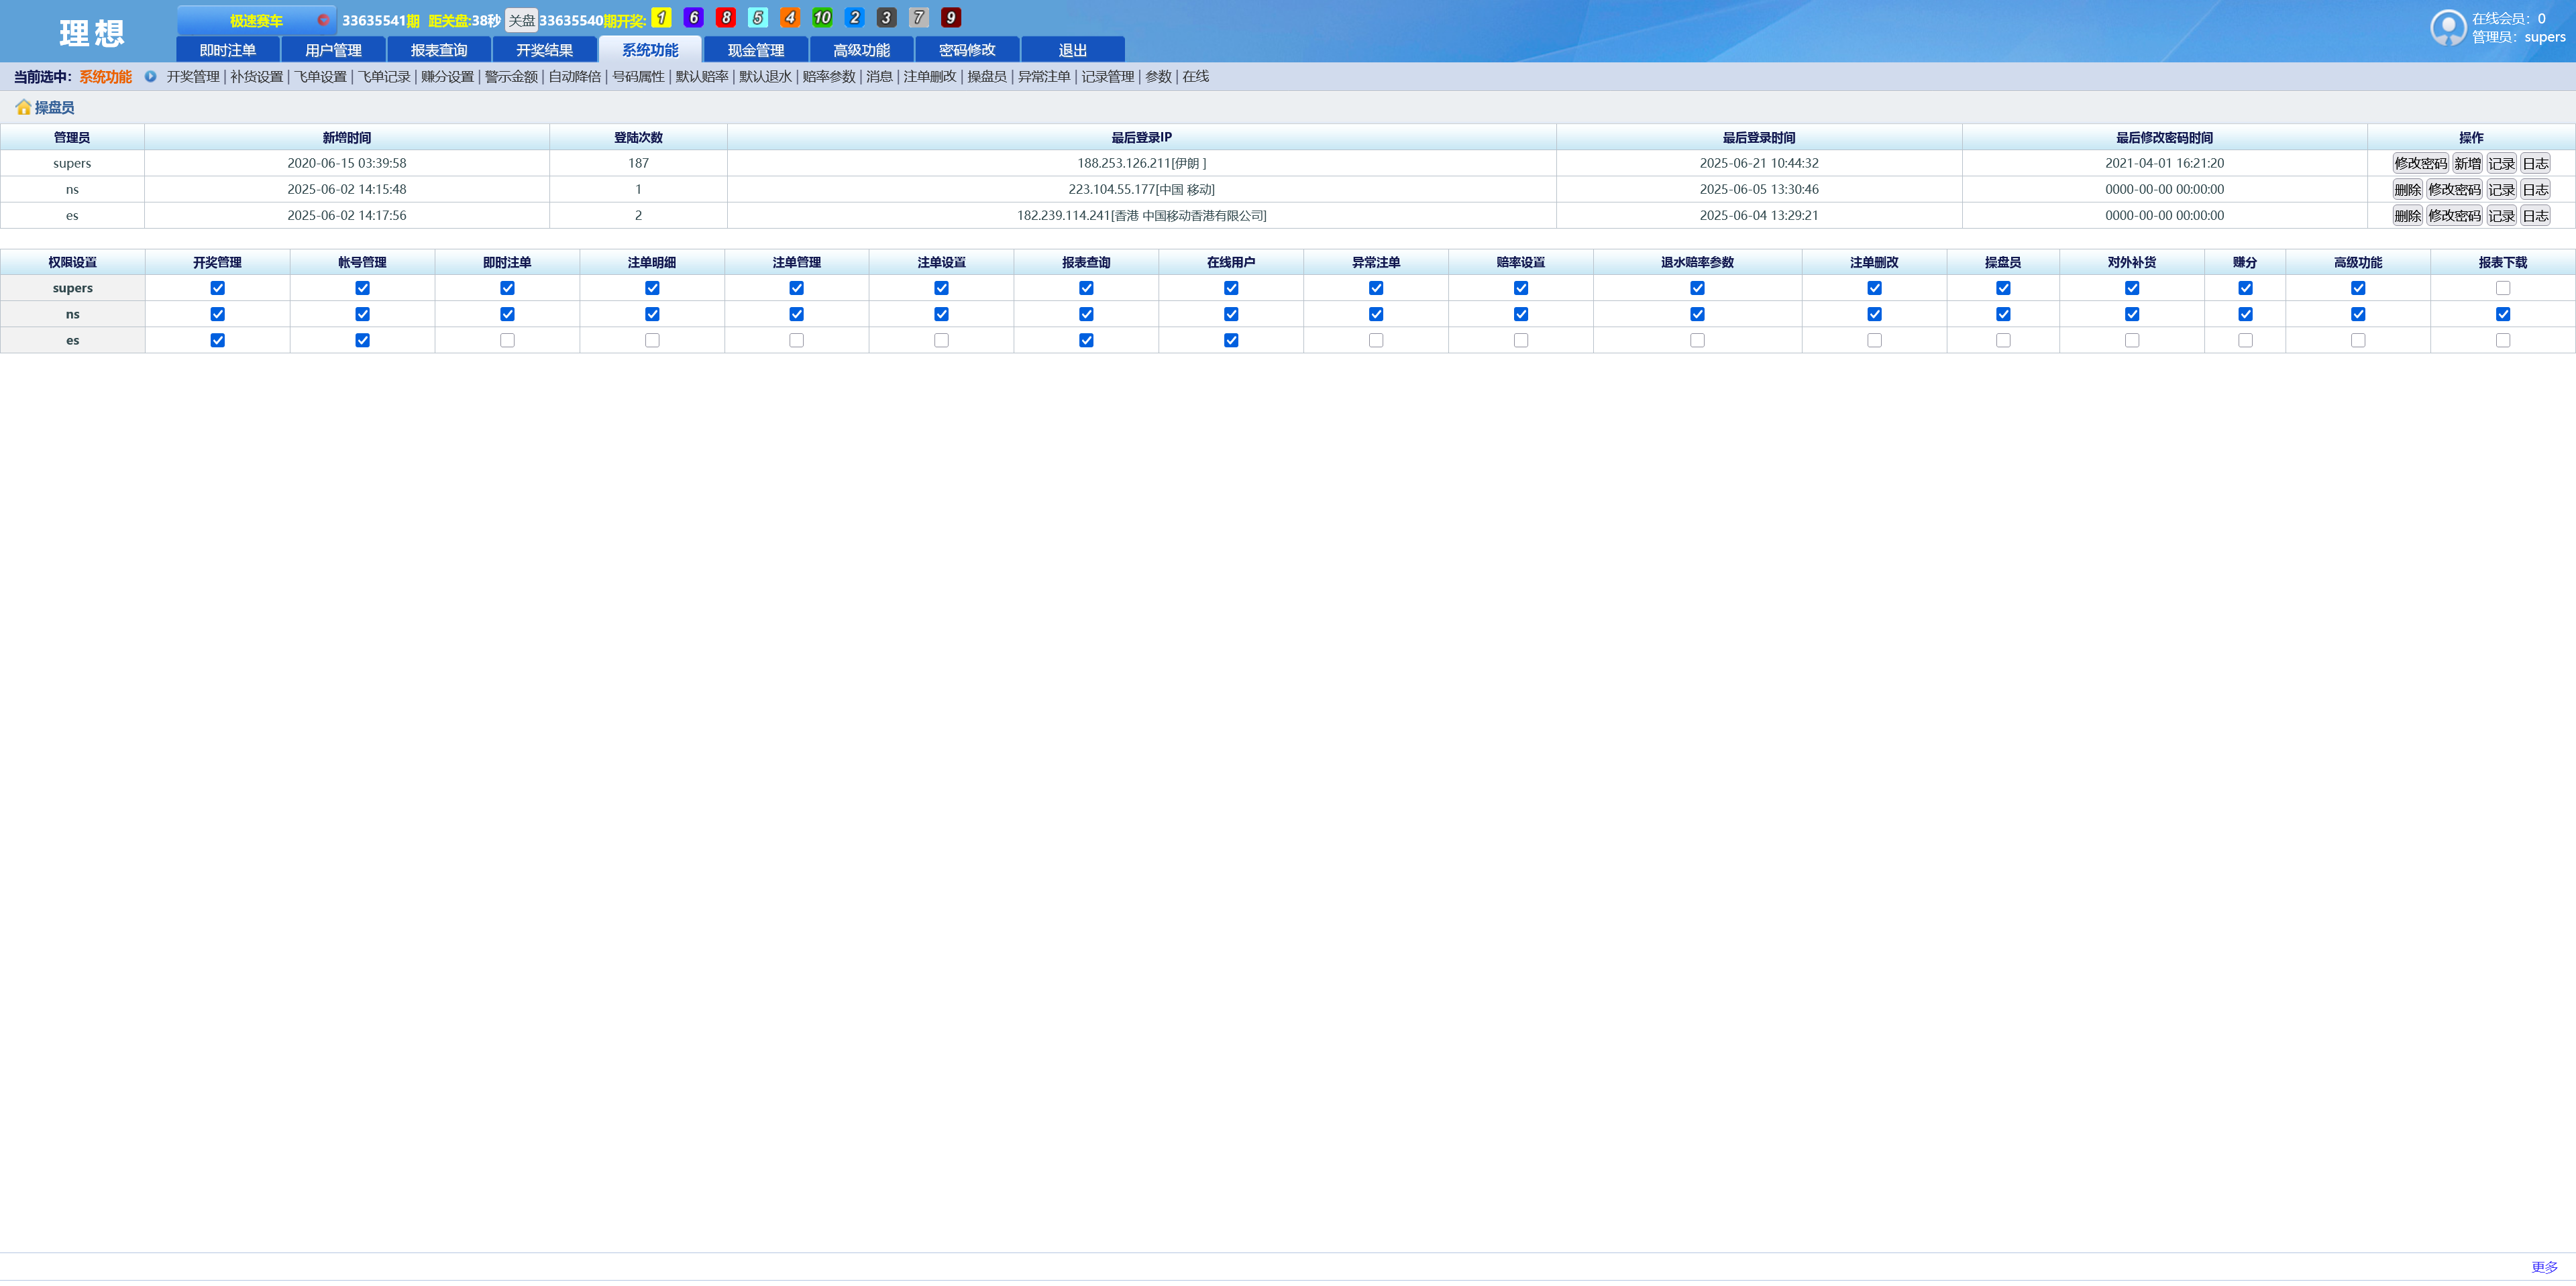The height and width of the screenshot is (1286, 2576).
Task: Click 新增 button in the supers row
Action: [2467, 164]
